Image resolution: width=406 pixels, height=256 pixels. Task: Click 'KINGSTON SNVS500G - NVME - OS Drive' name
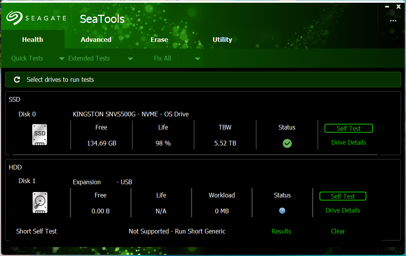click(130, 114)
